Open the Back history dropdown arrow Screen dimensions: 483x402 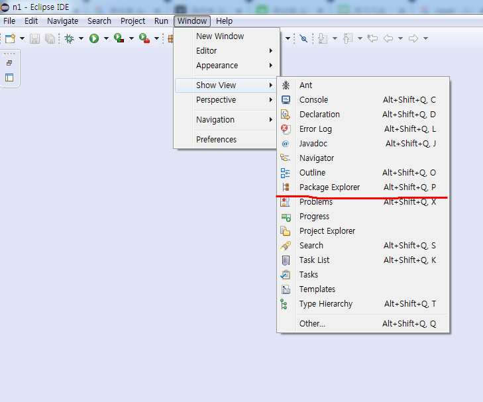pyautogui.click(x=400, y=38)
